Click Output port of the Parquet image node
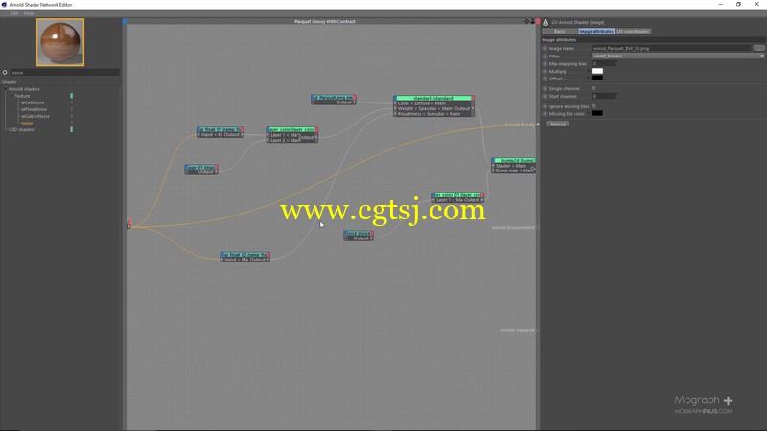The height and width of the screenshot is (431, 767). [354, 102]
